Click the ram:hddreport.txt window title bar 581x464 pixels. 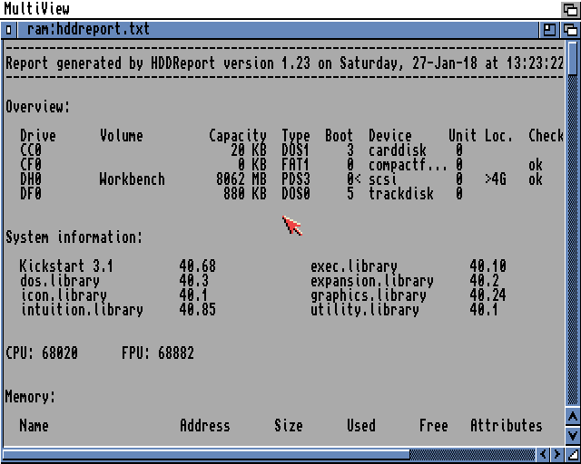(x=318, y=29)
